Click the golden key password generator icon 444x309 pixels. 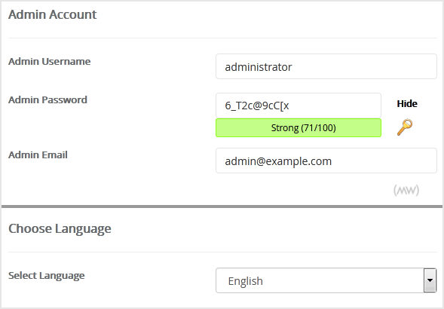point(405,127)
